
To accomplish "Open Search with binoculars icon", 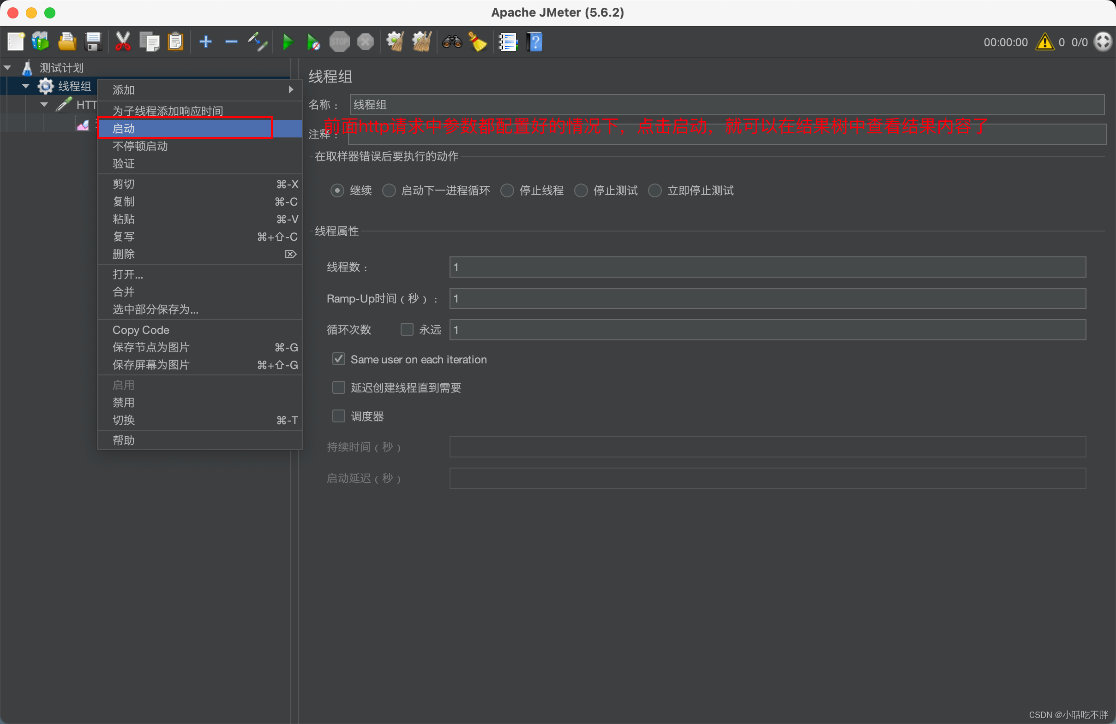I will click(452, 42).
